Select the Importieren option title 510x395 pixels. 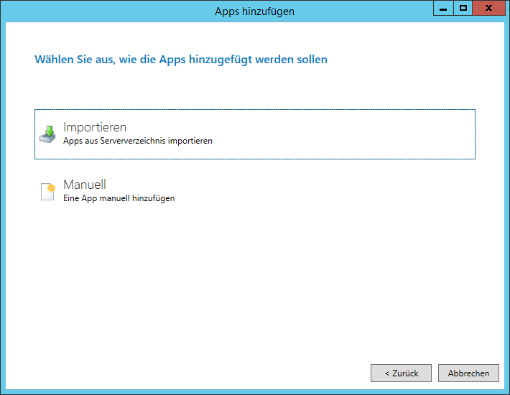(x=95, y=128)
